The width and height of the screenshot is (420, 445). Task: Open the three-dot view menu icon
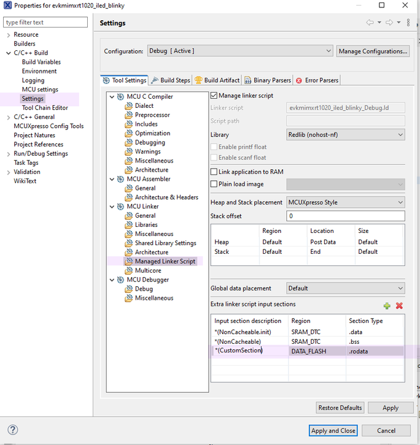(x=408, y=23)
